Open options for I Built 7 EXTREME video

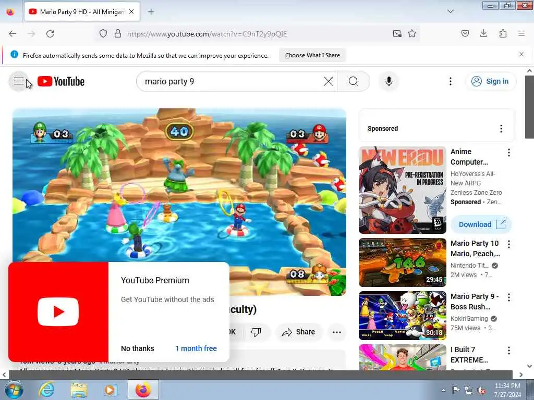coord(509,351)
